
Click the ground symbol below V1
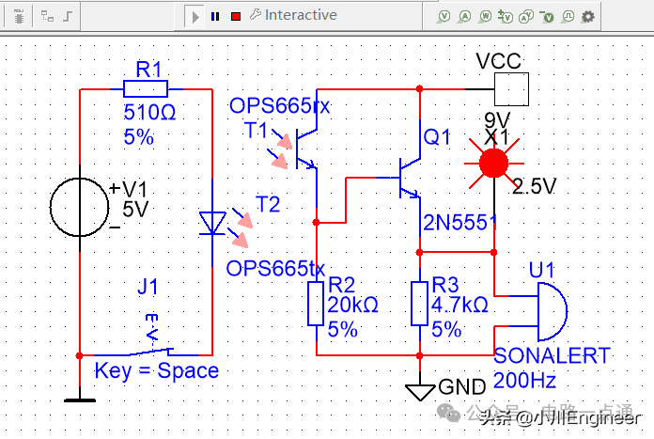(80, 400)
